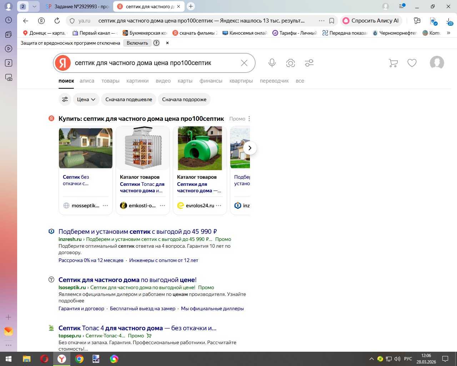Open the shopping cart icon
This screenshot has width=457, height=366.
click(393, 63)
